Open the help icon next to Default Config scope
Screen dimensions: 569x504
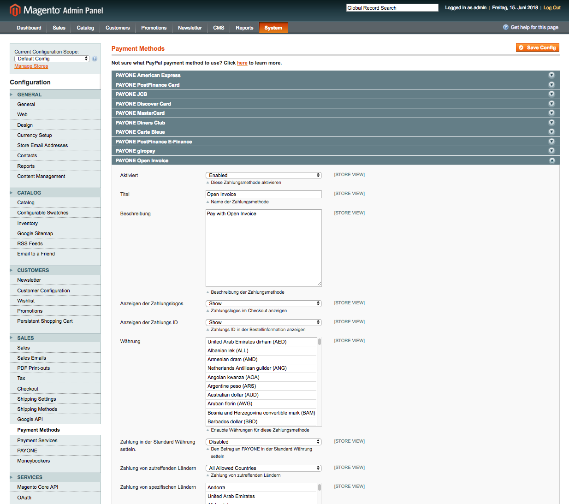click(x=95, y=59)
